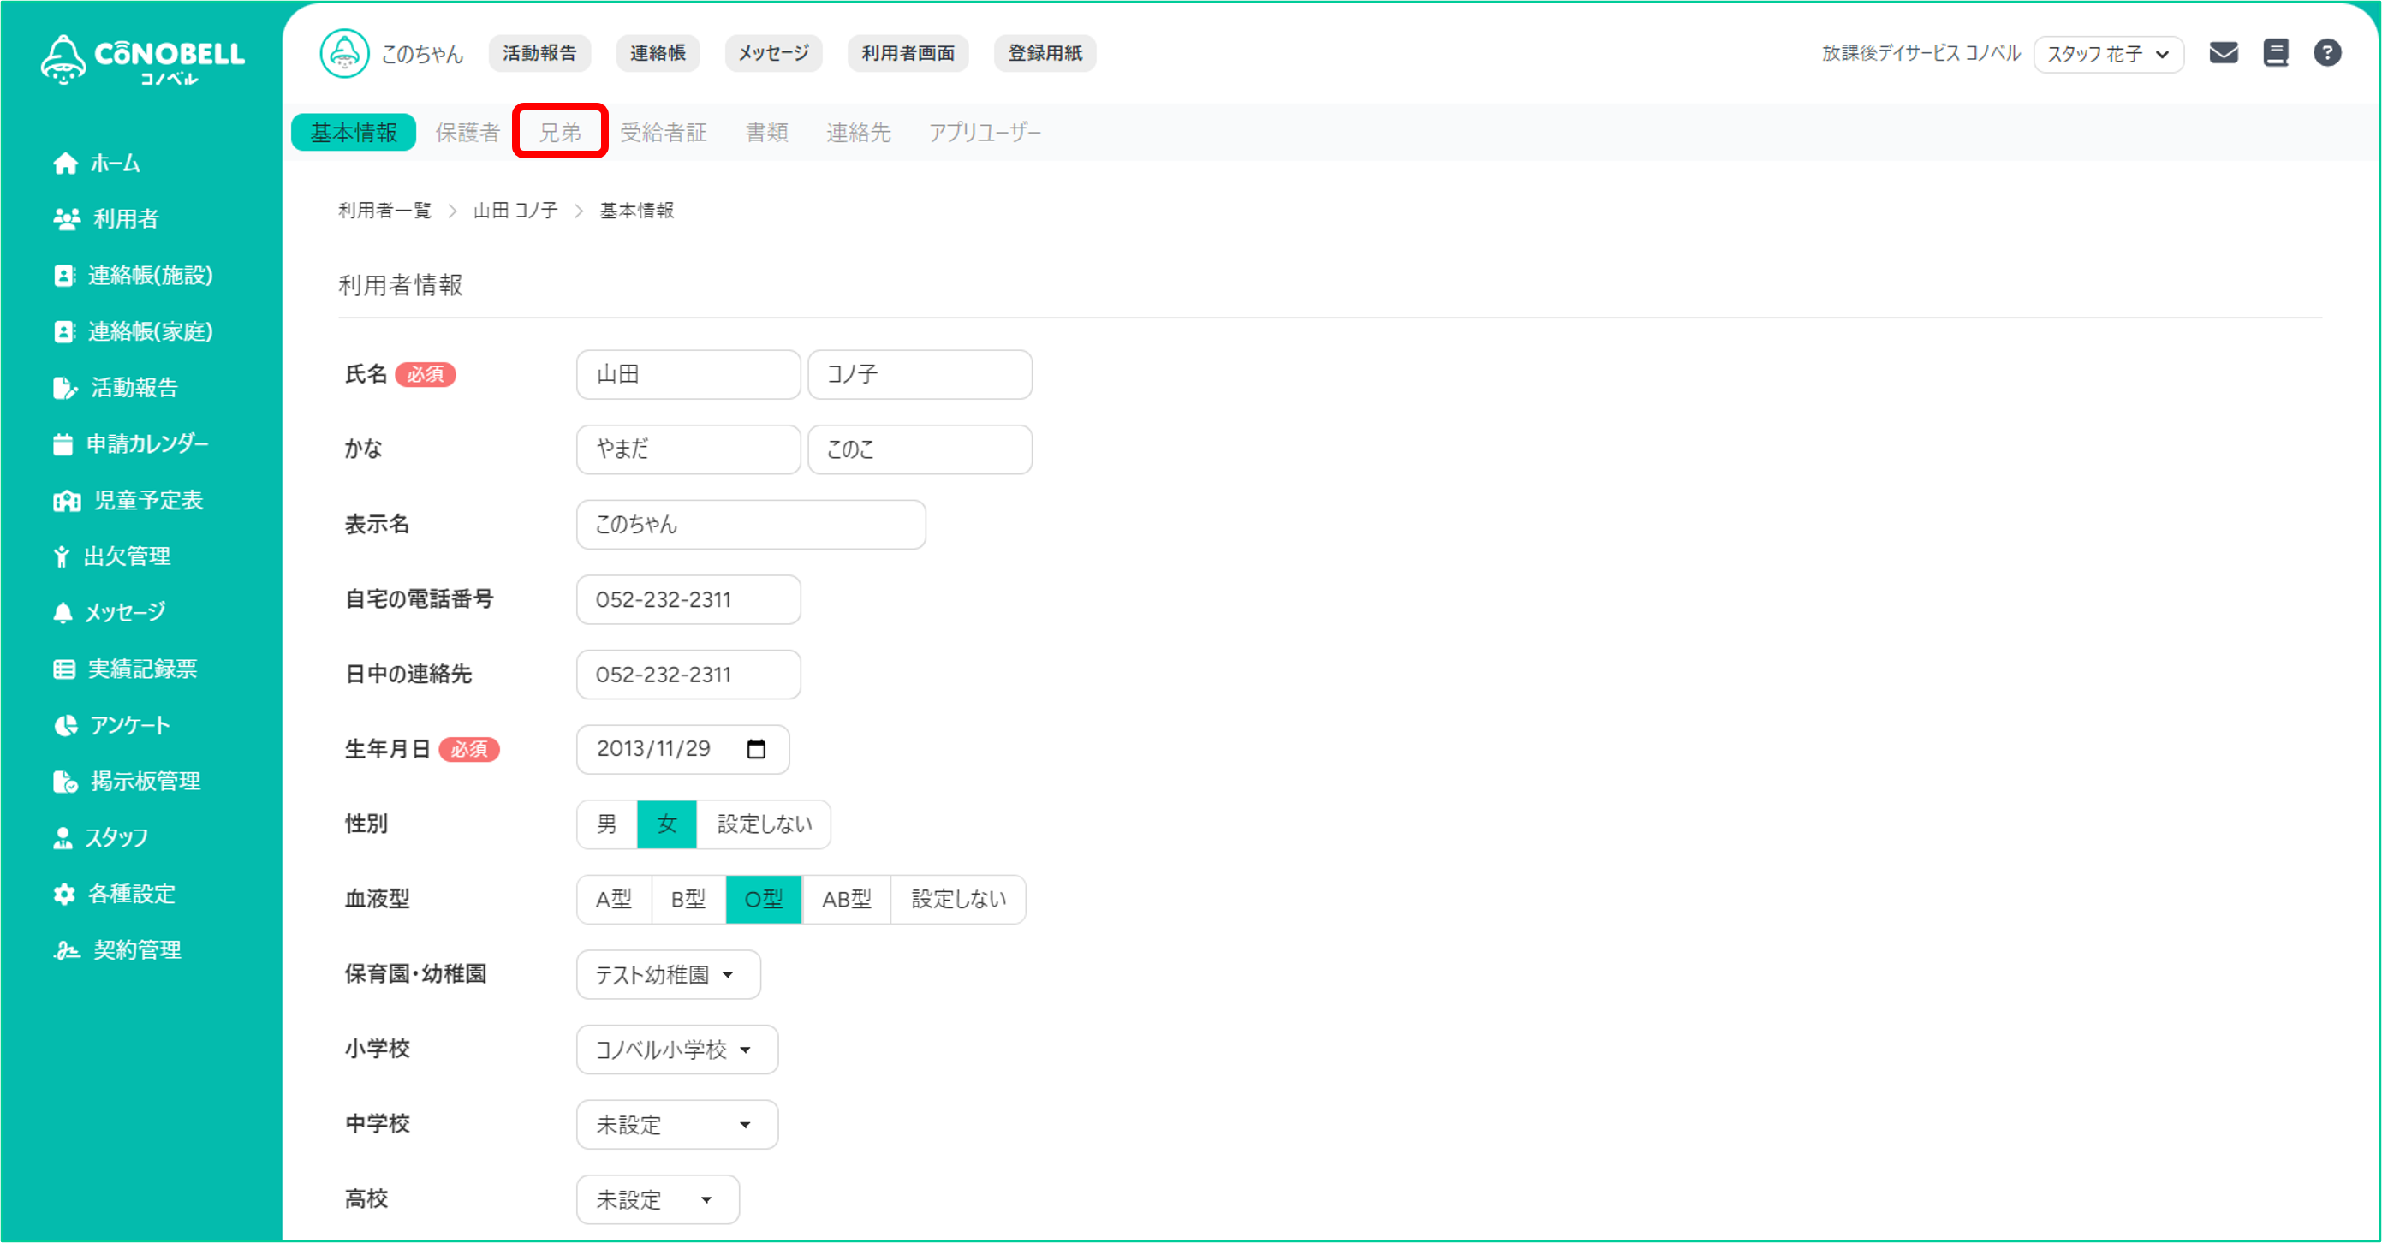The width and height of the screenshot is (2382, 1243).
Task: Select blood type A型
Action: click(x=614, y=899)
